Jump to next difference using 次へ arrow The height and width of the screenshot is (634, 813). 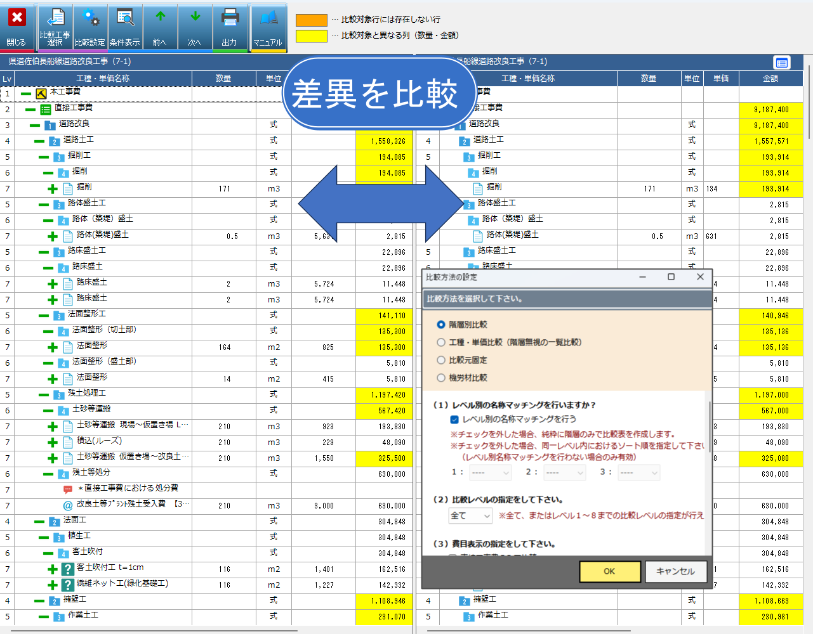(x=195, y=25)
